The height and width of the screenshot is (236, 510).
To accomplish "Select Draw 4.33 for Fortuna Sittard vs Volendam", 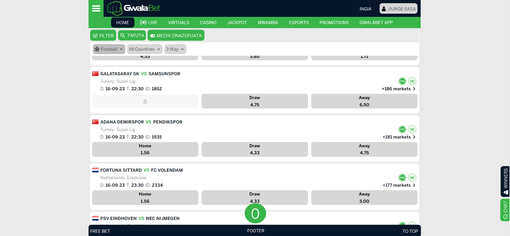I will click(x=255, y=197).
